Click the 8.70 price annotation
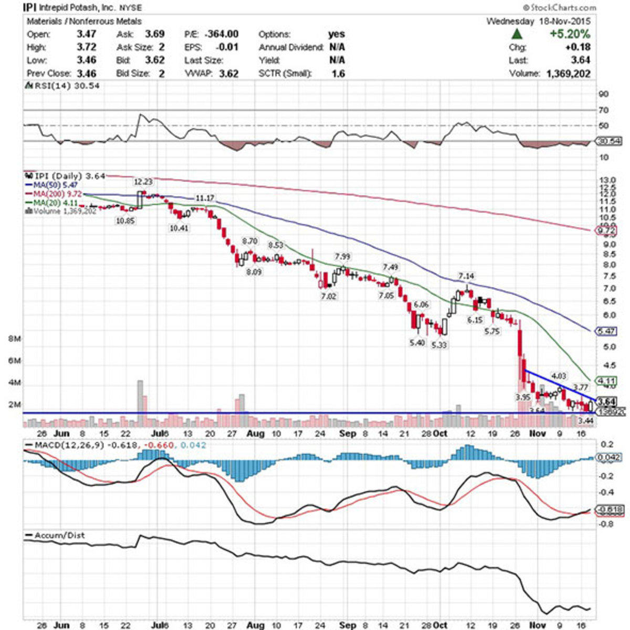The image size is (630, 630). [x=249, y=241]
